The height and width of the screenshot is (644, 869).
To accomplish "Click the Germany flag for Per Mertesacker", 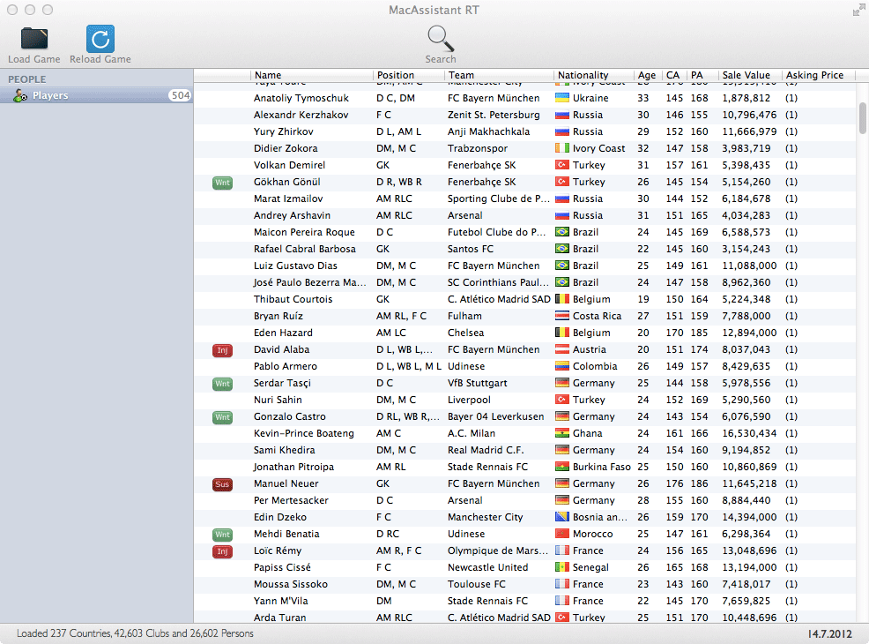I will (562, 500).
